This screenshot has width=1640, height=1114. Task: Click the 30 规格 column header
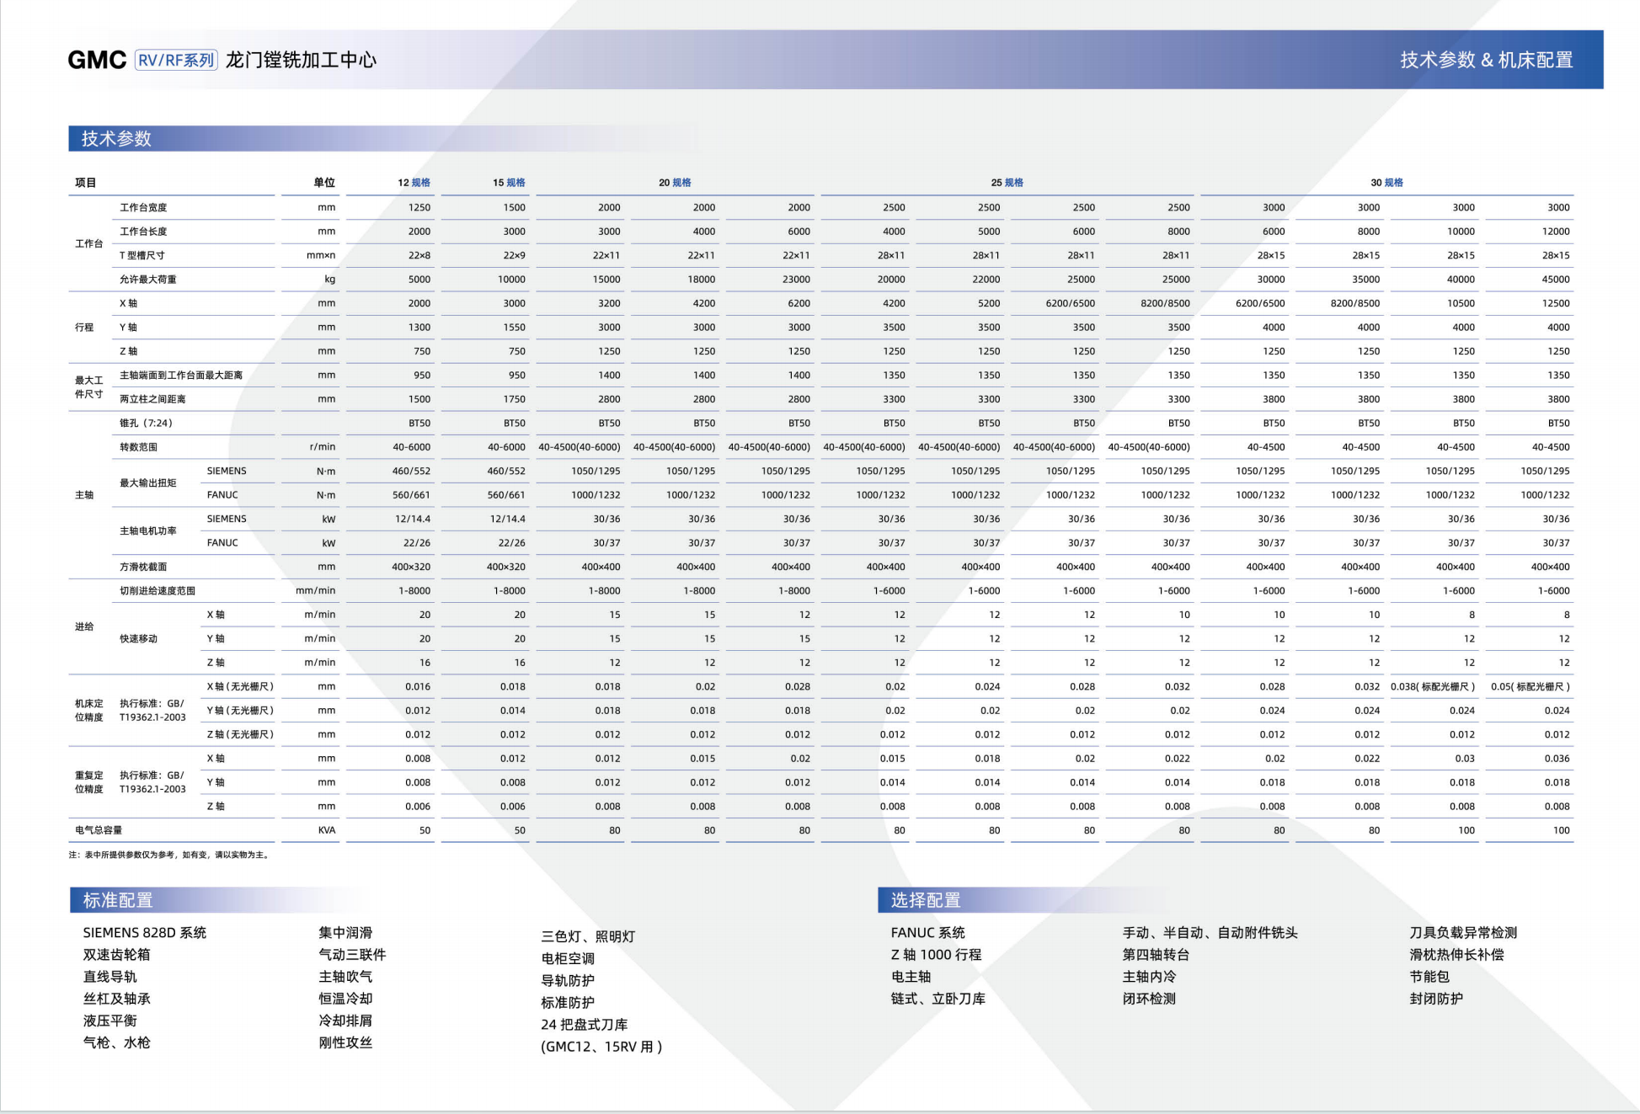click(1386, 183)
